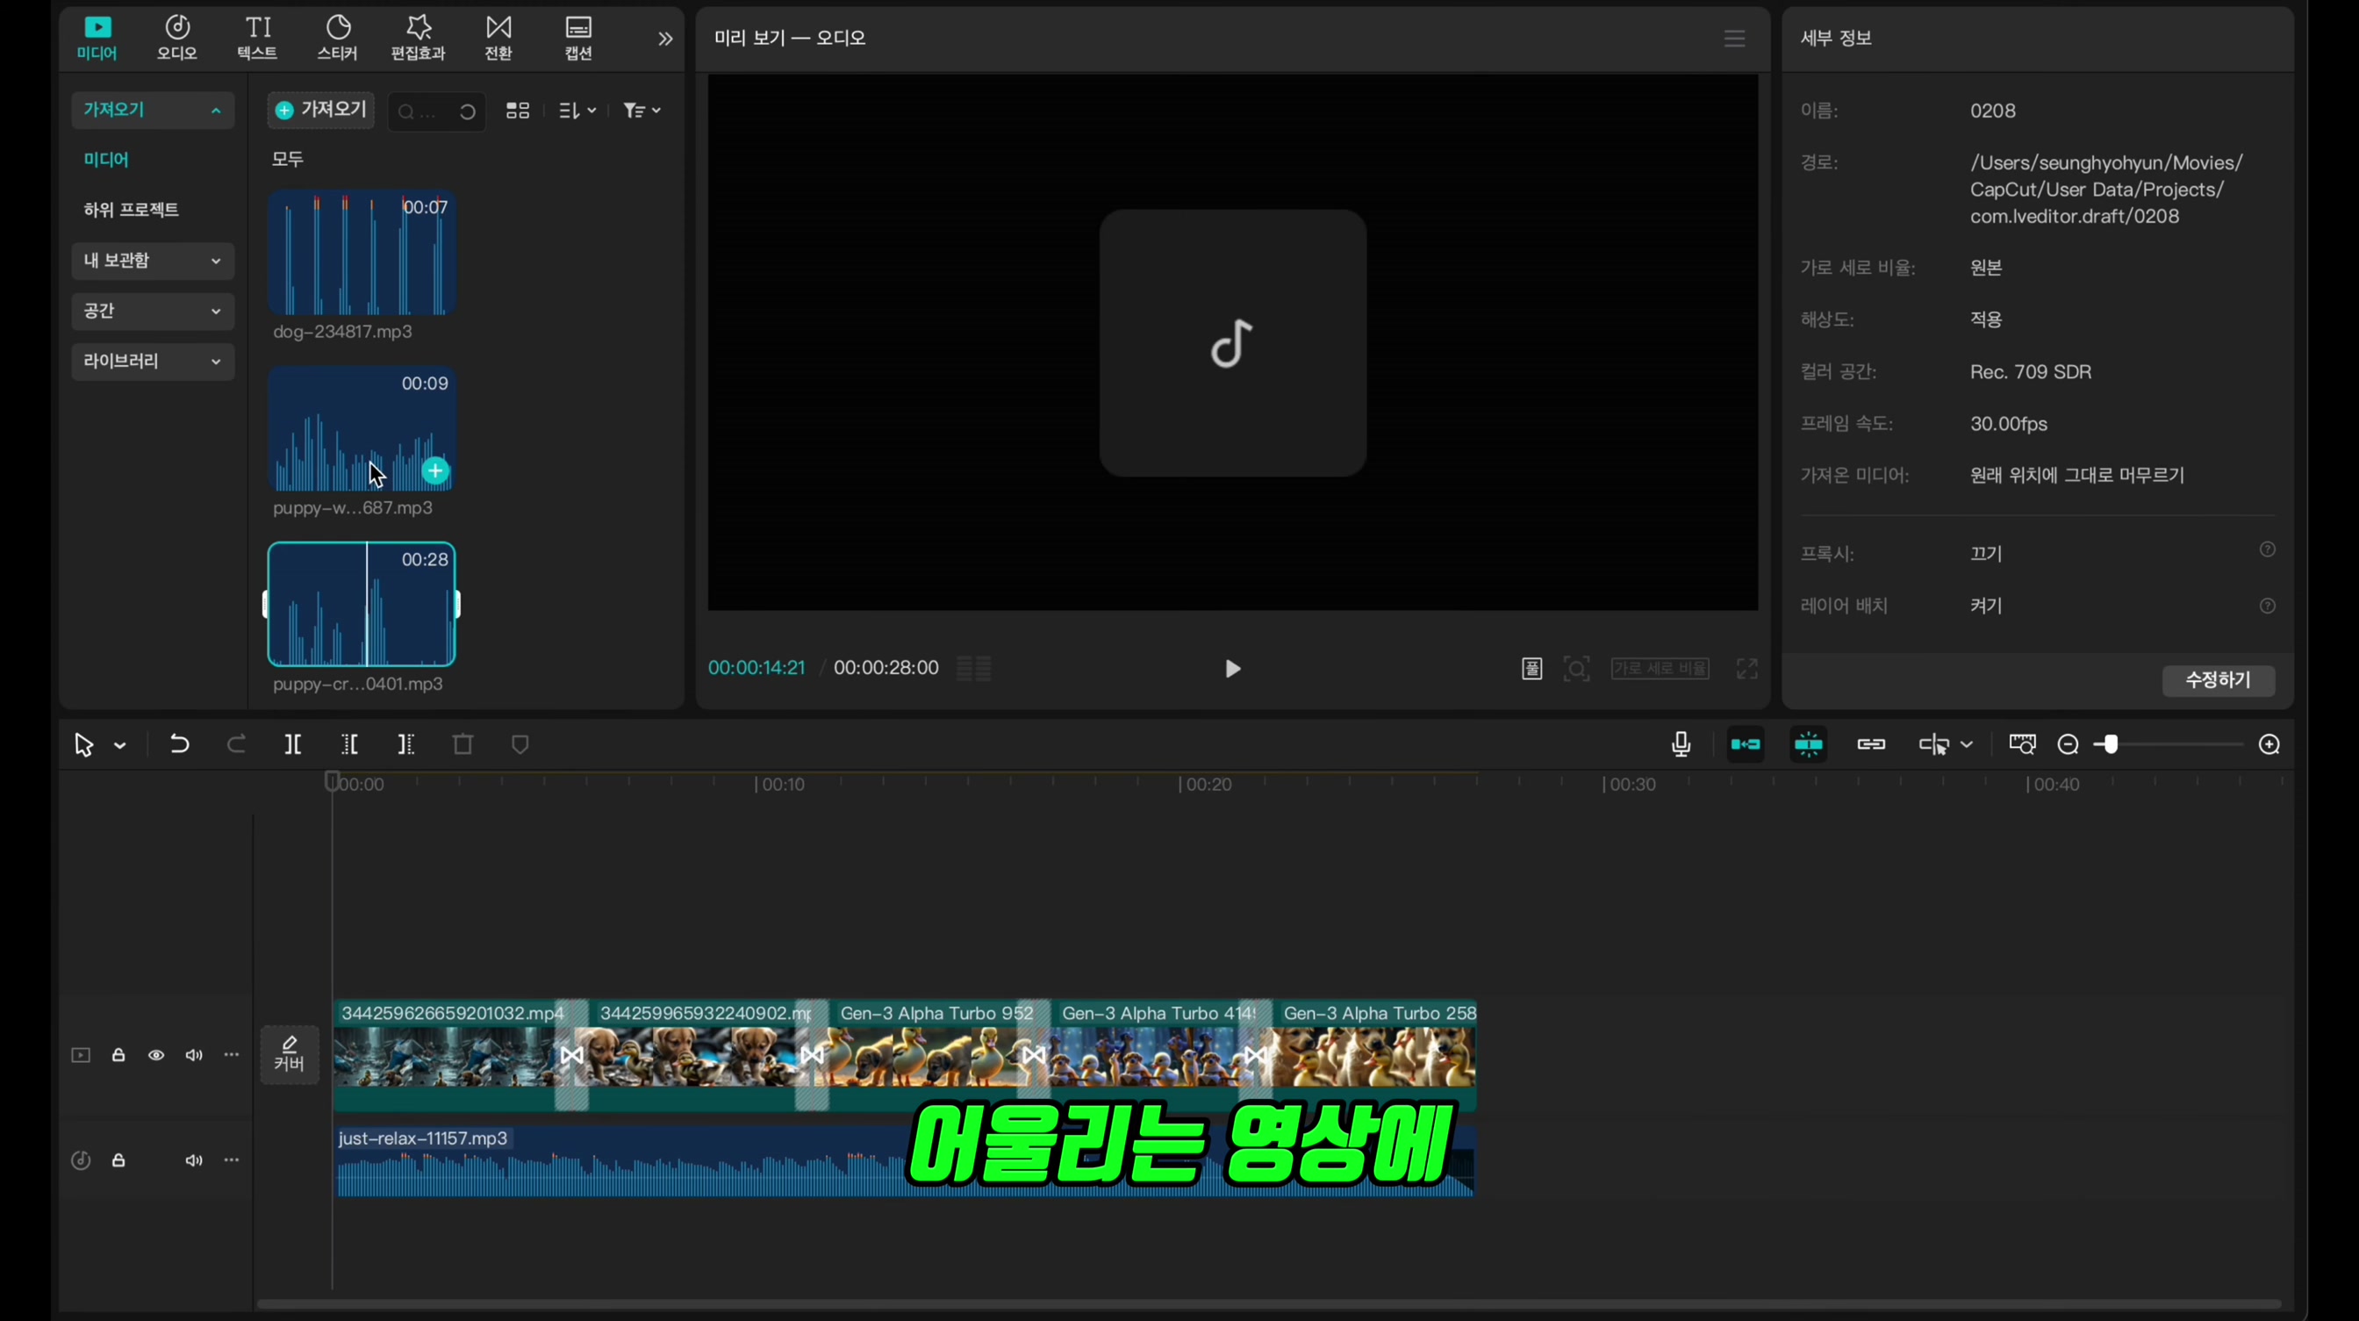Viewport: 2359px width, 1321px height.
Task: Redo the last action
Action: (x=236, y=745)
